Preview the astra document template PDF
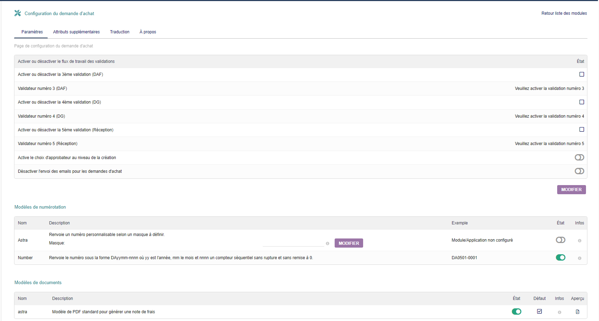 coord(578,312)
